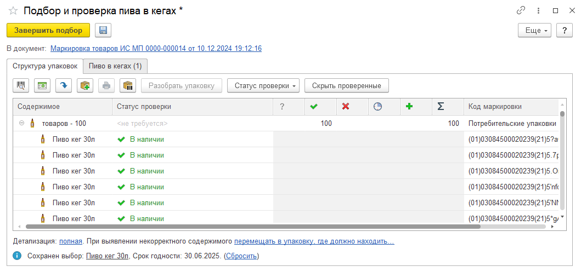Image resolution: width=581 pixels, height=272 pixels.
Task: Select code cell ending with (21)5'nf
Action: (511, 187)
